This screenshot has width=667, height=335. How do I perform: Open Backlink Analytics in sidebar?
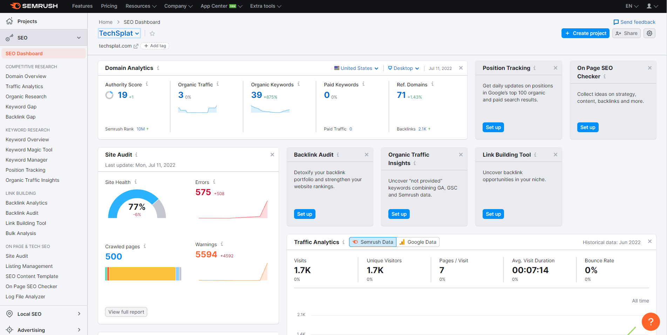pyautogui.click(x=26, y=203)
